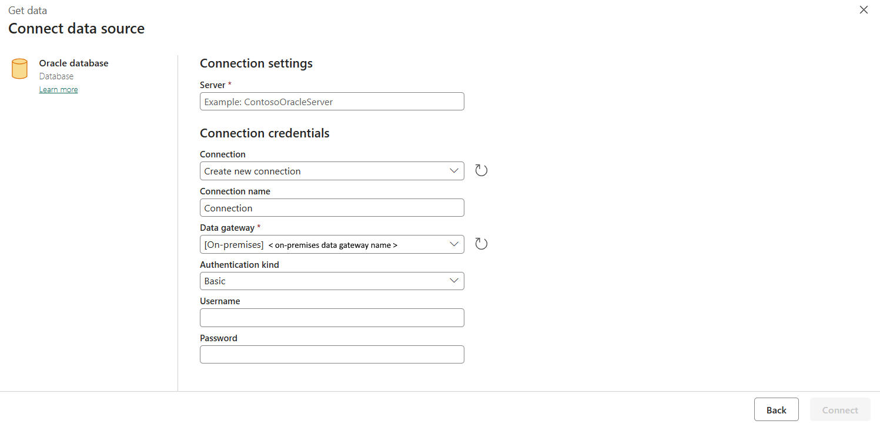Image resolution: width=880 pixels, height=424 pixels.
Task: Click the Connection dropdown chevron arrow
Action: tap(454, 171)
